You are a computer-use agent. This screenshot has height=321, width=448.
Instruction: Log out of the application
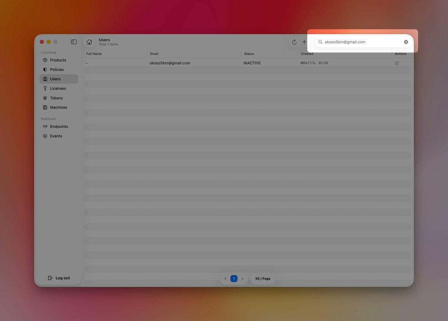point(59,278)
